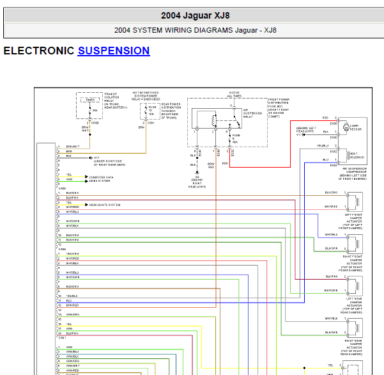This screenshot has height=375, width=384.
Task: Click the 'HEADLIGHTS SYSTEM' reference
Action: 105,205
